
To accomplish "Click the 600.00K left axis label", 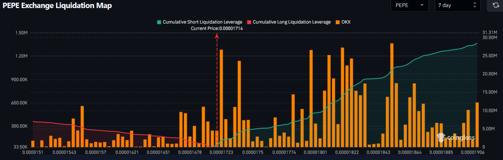I will pos(19,103).
